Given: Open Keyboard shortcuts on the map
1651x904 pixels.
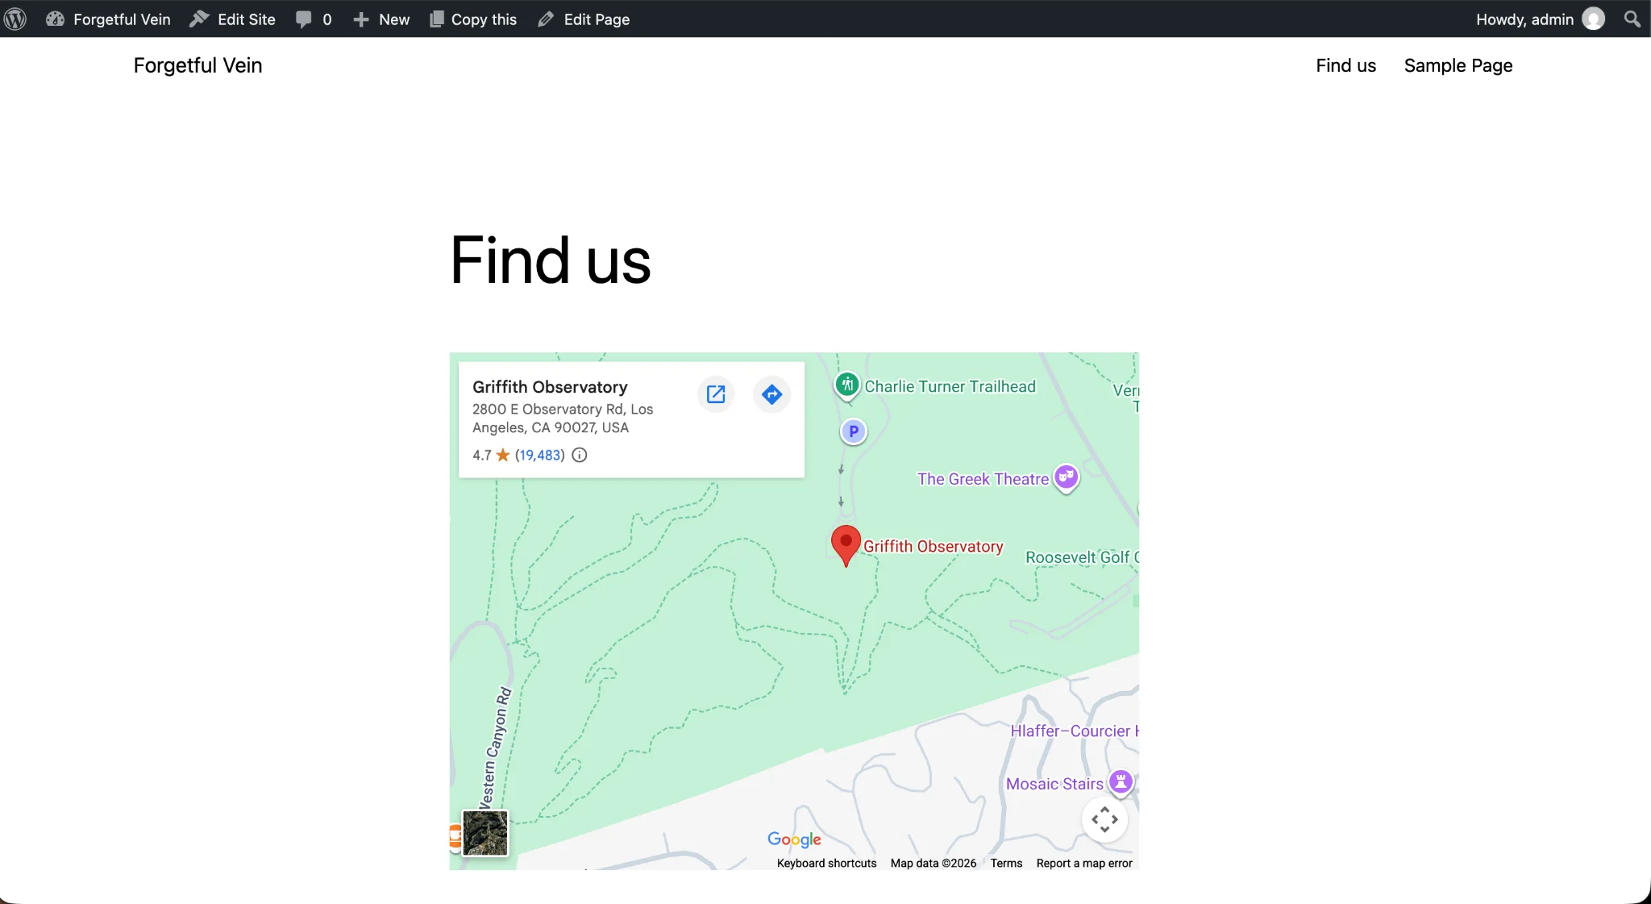Looking at the screenshot, I should pos(826,863).
